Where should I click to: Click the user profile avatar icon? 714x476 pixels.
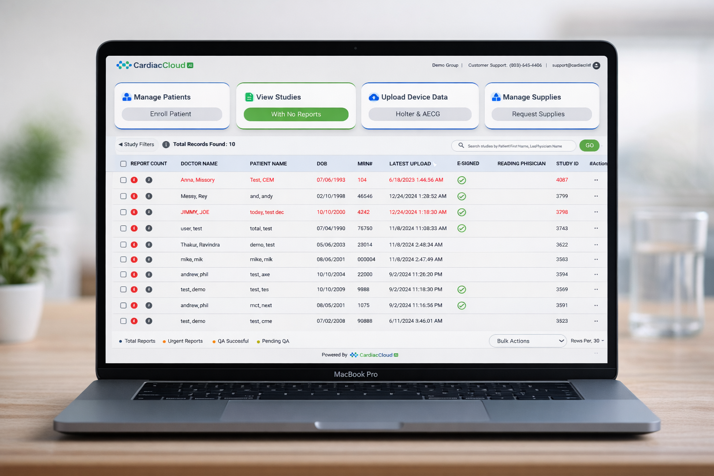(x=596, y=66)
